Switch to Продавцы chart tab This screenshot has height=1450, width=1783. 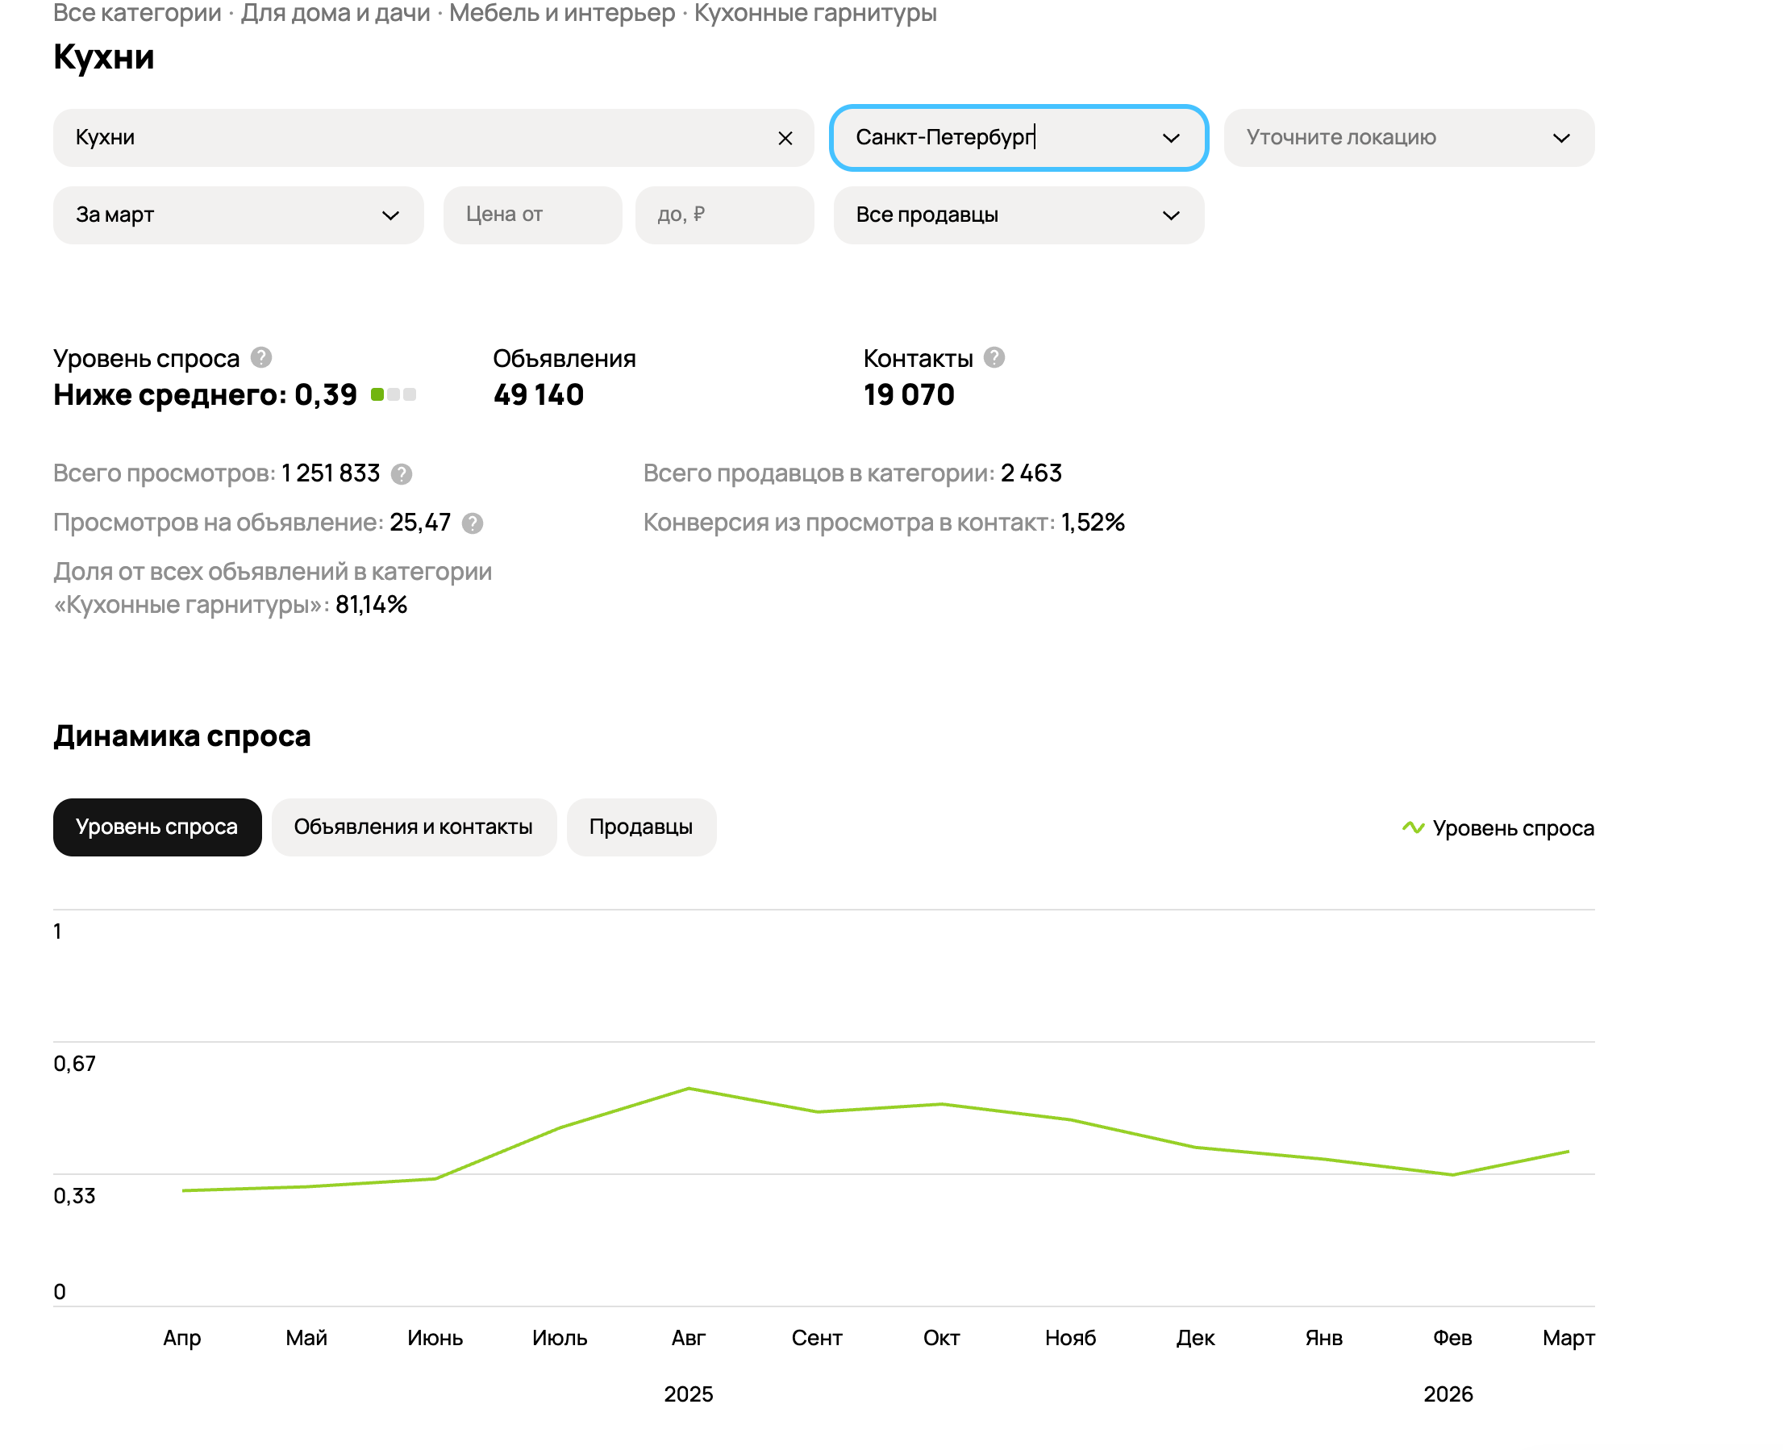640,826
